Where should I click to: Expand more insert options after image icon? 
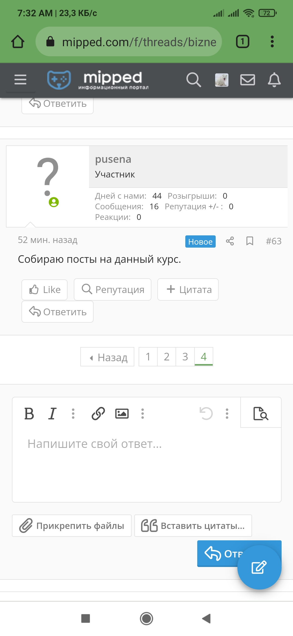(x=142, y=414)
